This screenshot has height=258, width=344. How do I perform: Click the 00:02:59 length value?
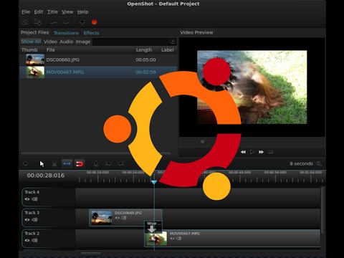tap(145, 72)
